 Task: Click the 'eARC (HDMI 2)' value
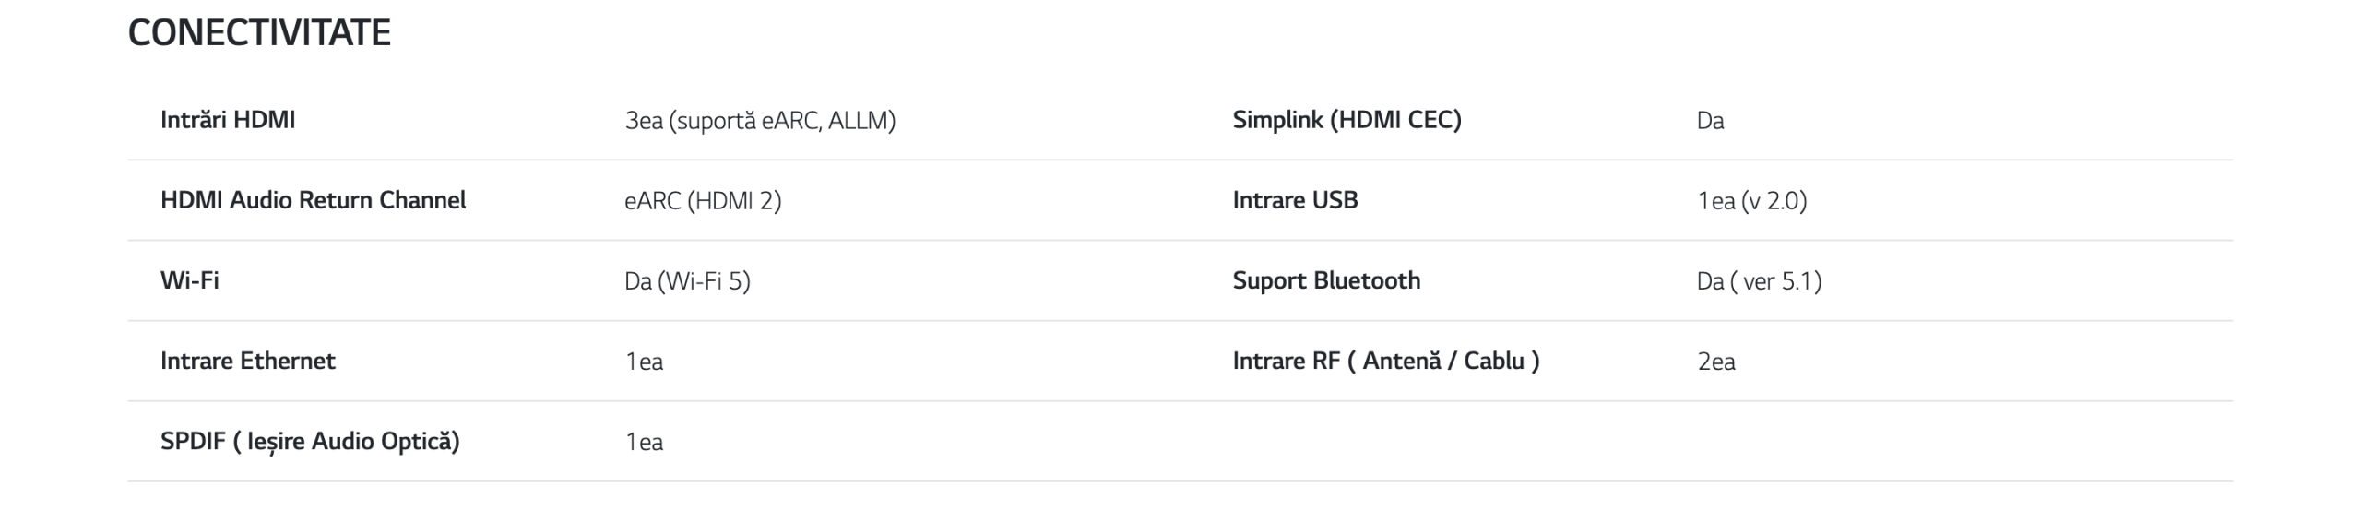coord(703,201)
